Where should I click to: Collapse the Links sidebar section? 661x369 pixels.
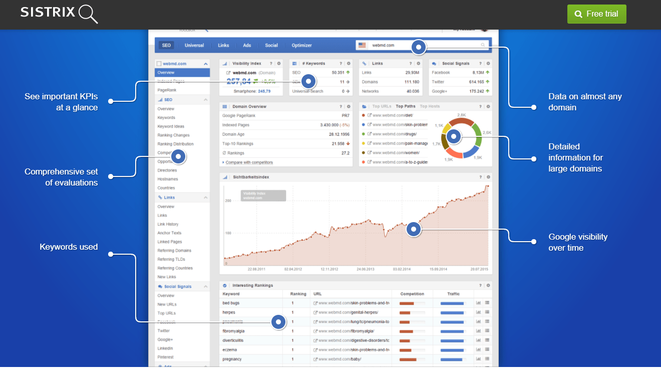coord(205,198)
